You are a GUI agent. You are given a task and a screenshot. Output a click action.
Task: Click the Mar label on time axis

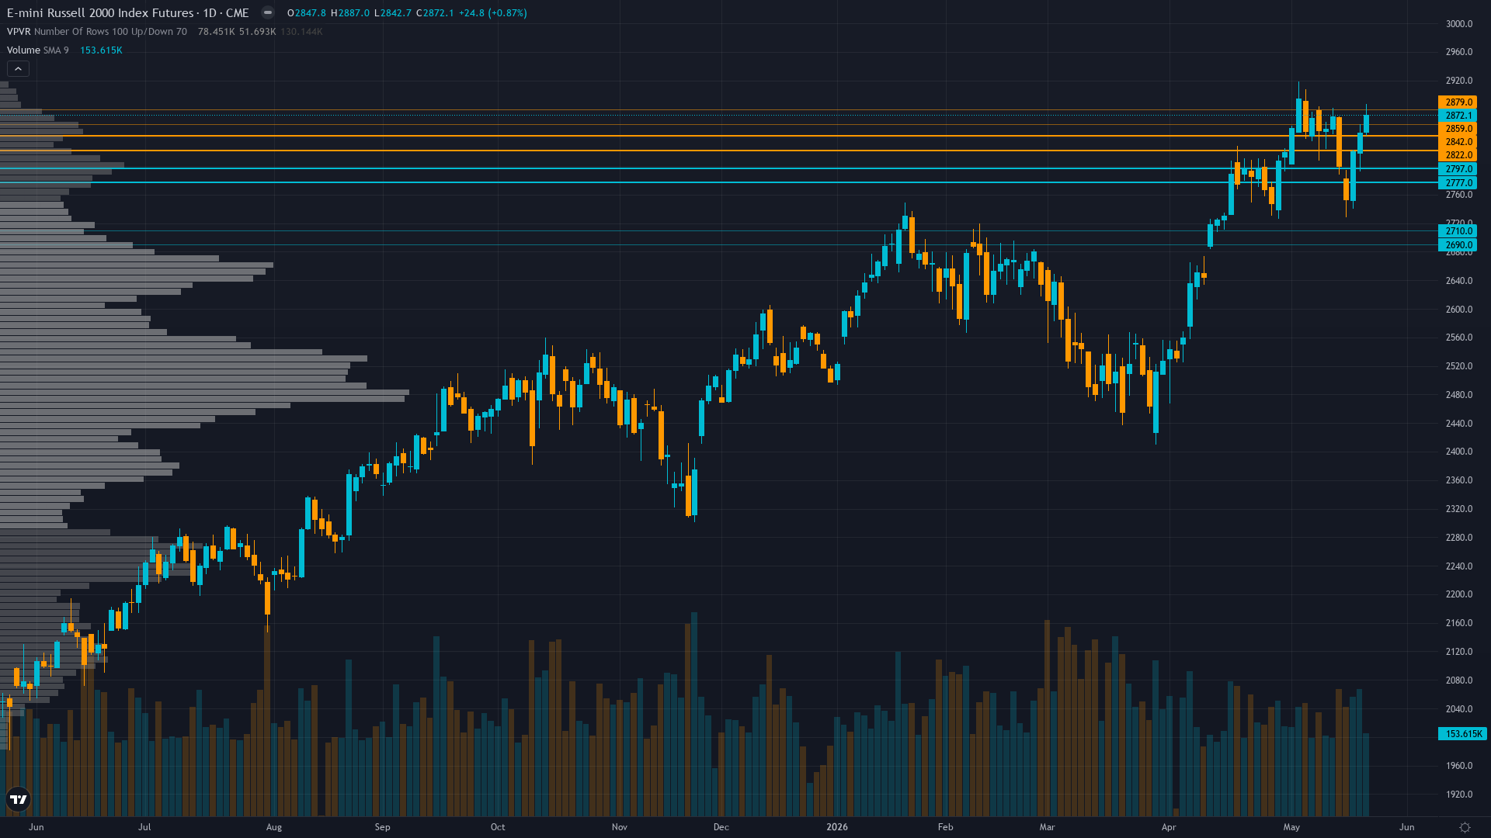[x=1047, y=827]
